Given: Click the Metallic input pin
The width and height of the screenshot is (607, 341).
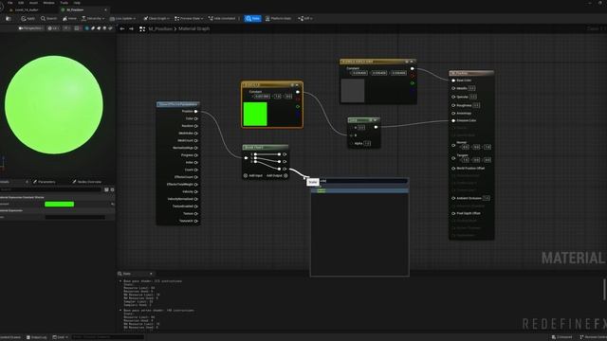Looking at the screenshot, I should click(x=453, y=88).
